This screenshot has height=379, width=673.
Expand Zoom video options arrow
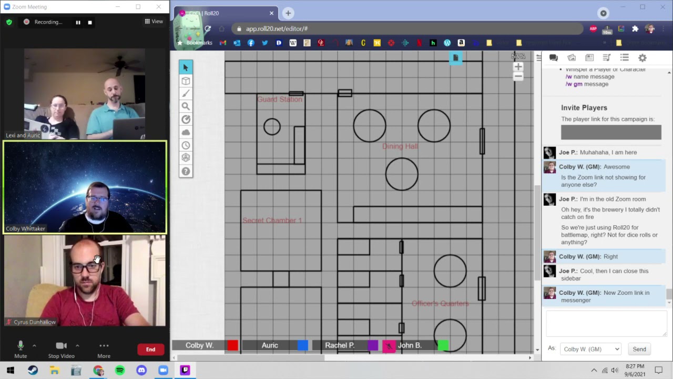77,346
